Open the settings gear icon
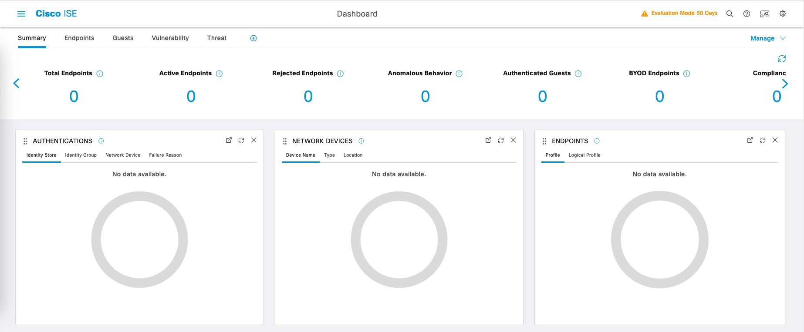804x332 pixels. pyautogui.click(x=783, y=14)
